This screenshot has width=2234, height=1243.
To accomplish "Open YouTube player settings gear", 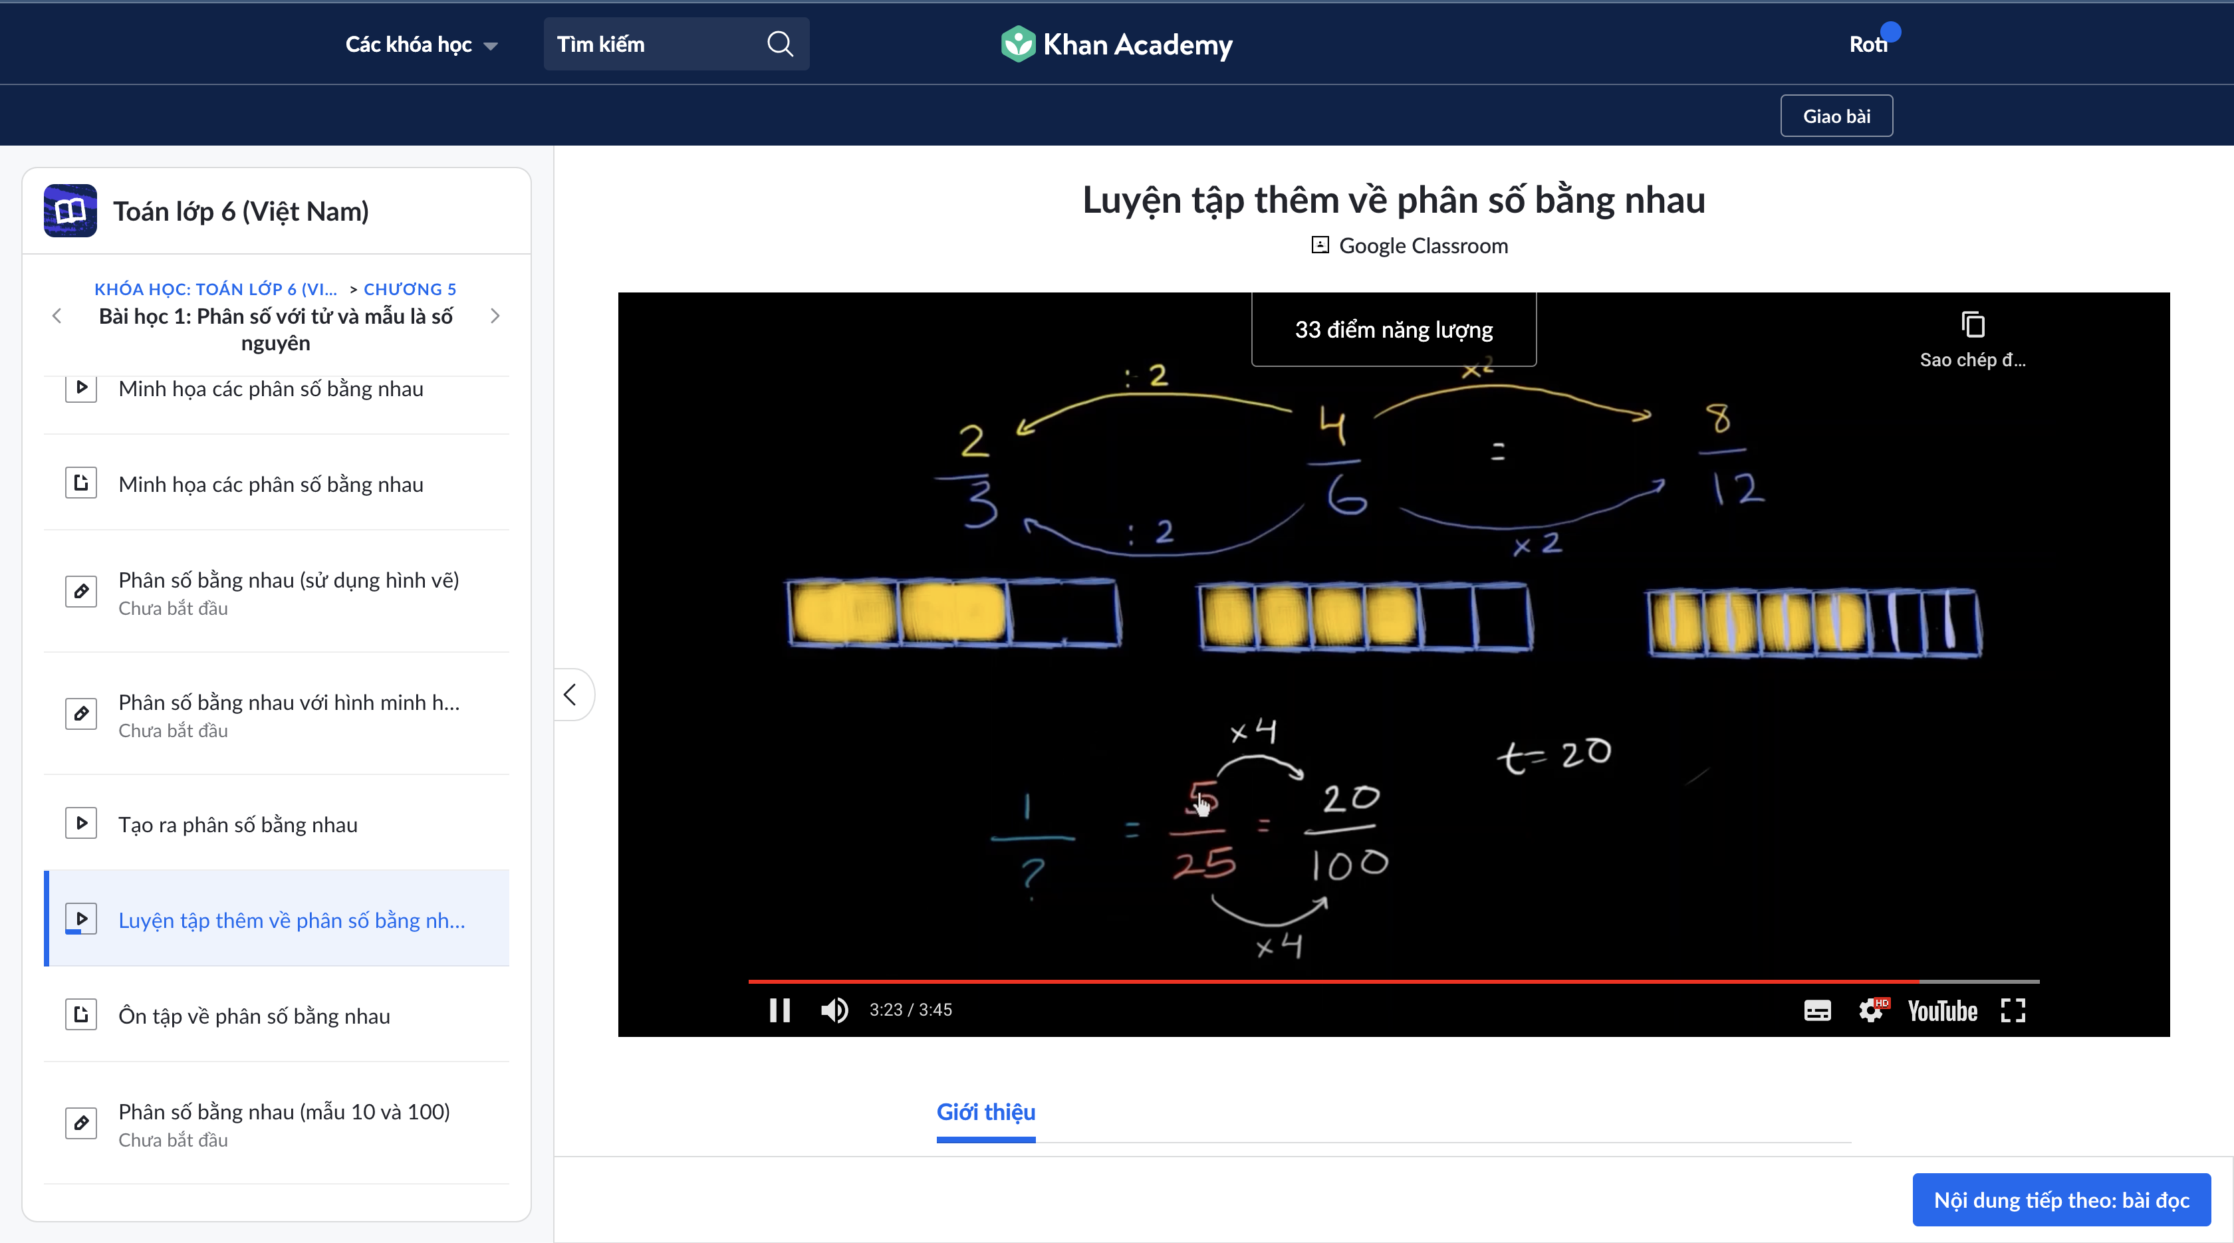I will point(1870,1011).
